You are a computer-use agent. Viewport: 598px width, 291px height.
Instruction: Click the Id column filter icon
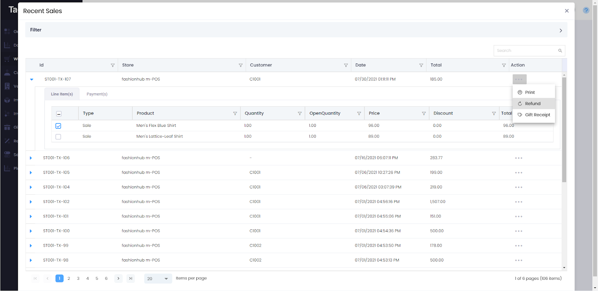point(112,65)
